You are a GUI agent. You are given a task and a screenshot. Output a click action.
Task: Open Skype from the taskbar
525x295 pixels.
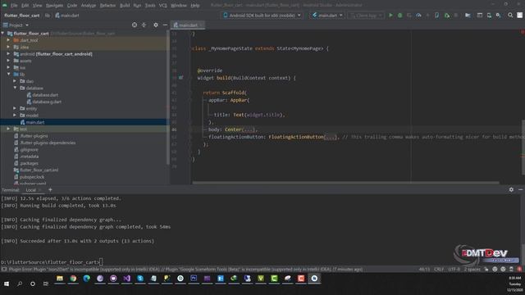click(140, 279)
